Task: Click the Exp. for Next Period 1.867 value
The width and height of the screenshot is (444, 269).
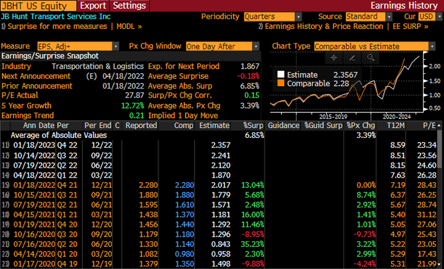Action: (250, 66)
